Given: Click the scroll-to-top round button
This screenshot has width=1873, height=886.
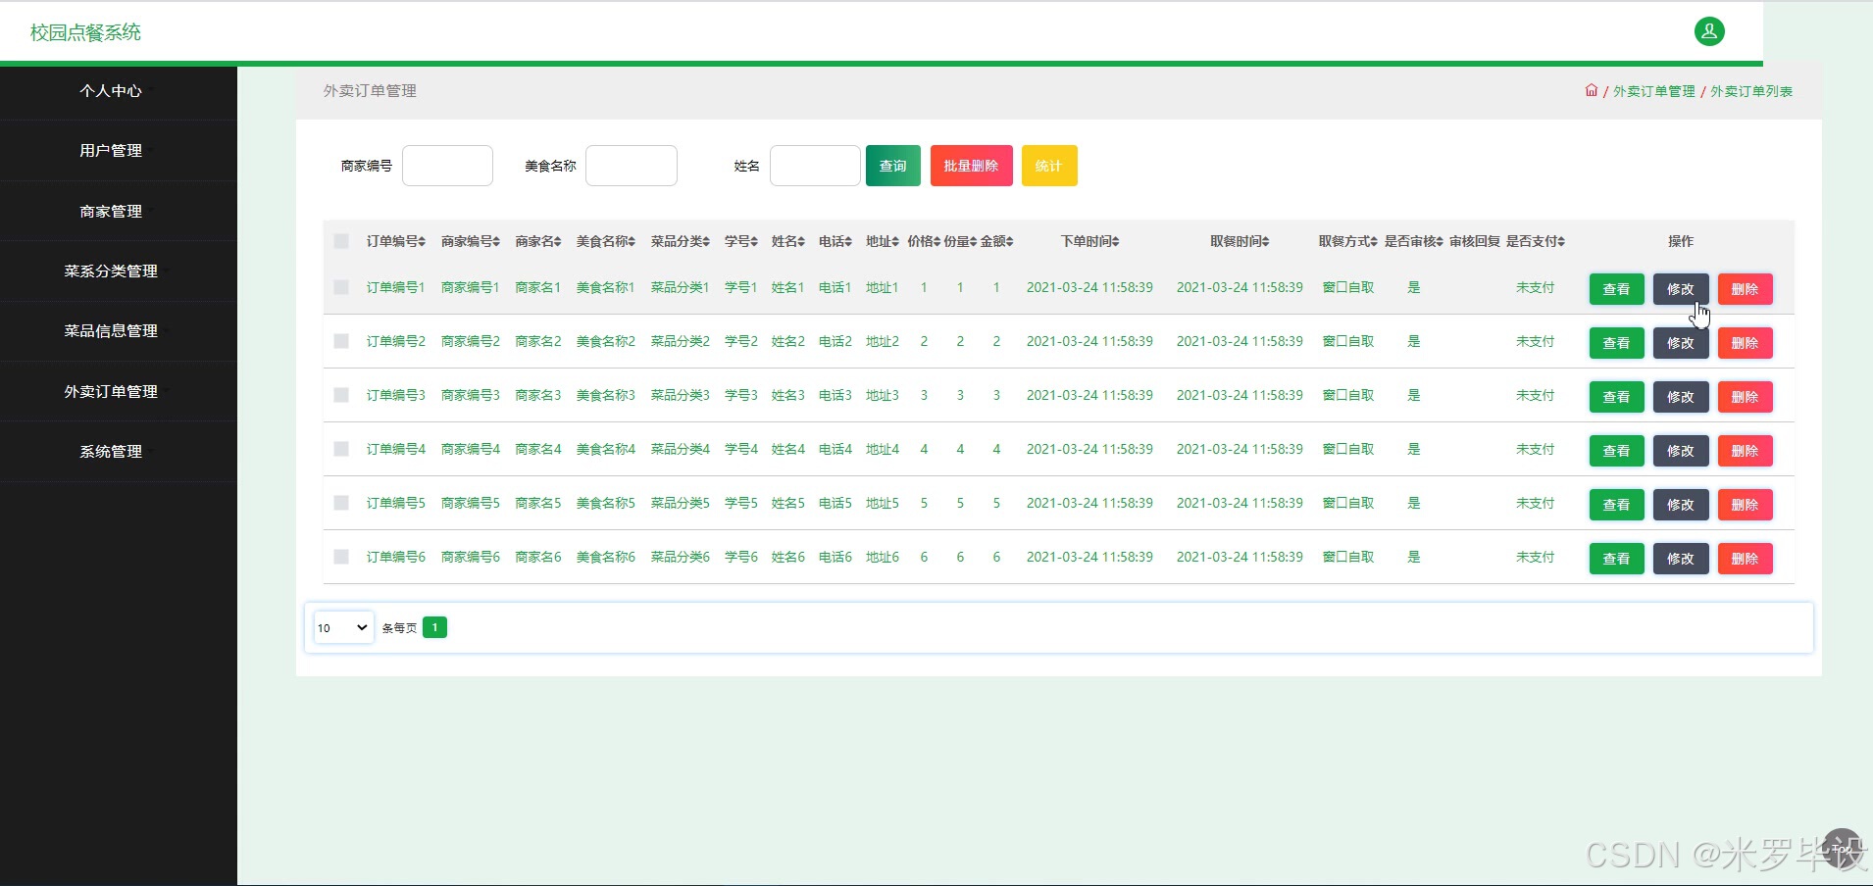Looking at the screenshot, I should [x=1842, y=848].
